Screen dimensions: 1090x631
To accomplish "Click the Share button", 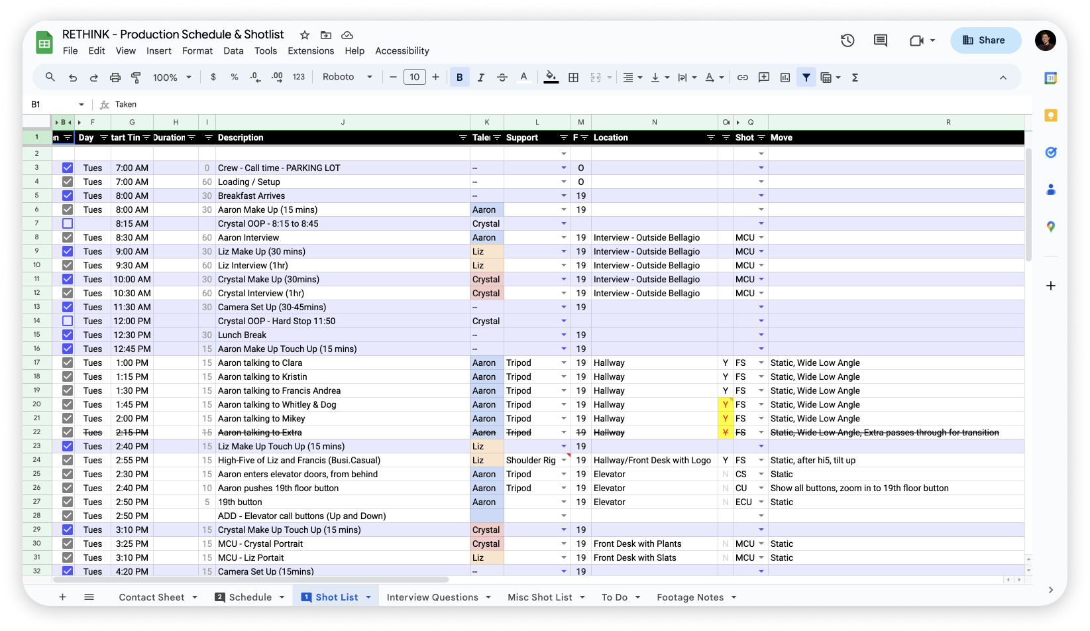I will 985,40.
